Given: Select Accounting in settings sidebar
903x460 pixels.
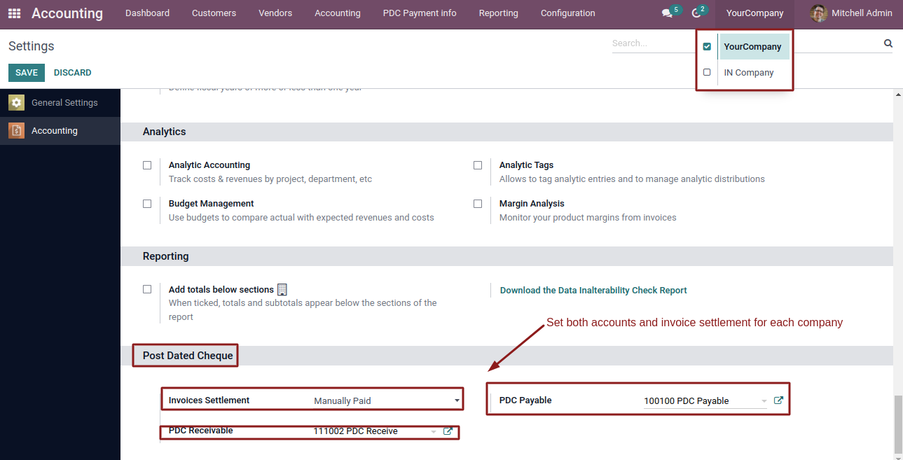Looking at the screenshot, I should 60,131.
